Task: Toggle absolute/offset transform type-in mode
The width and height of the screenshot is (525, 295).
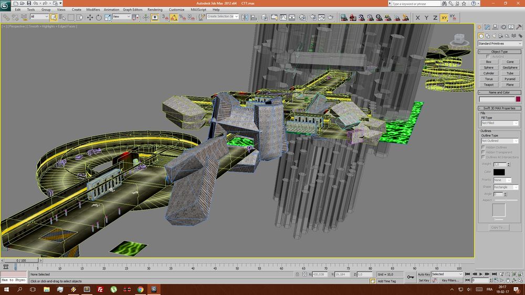Action: (x=304, y=274)
